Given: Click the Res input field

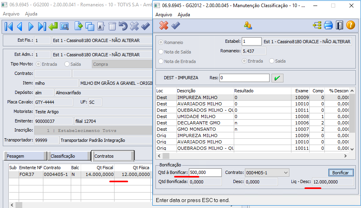Looking at the screenshot, I should [x=244, y=78].
